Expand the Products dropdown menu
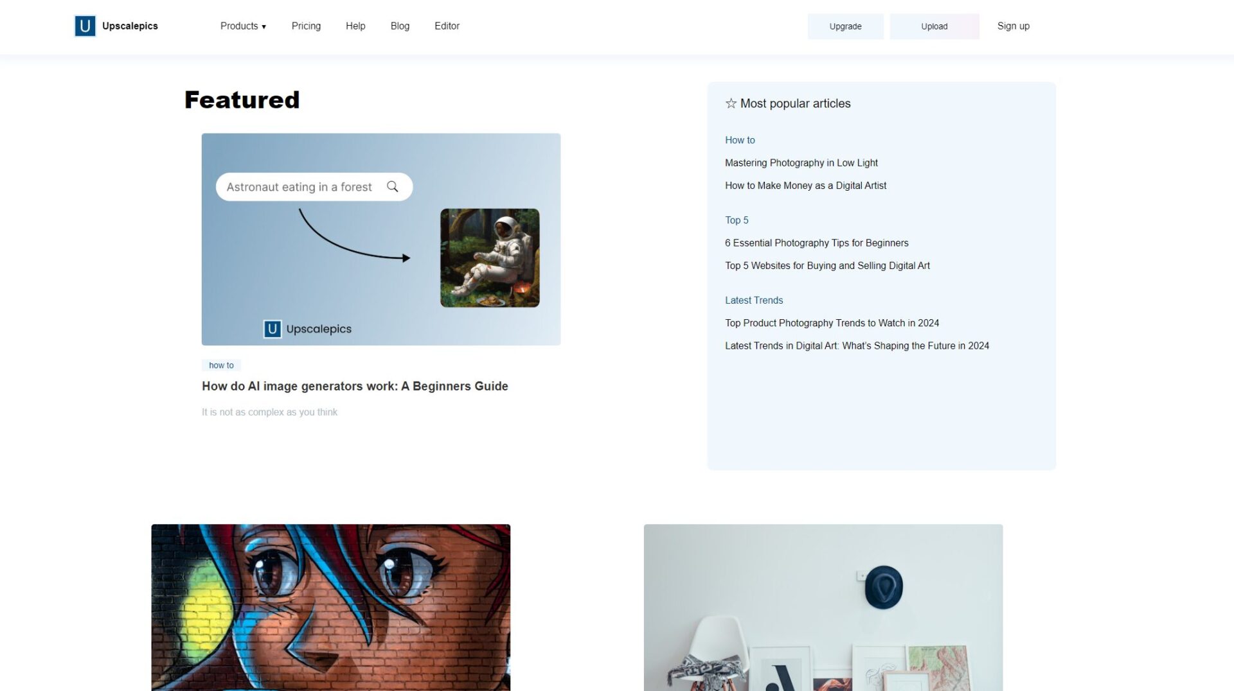This screenshot has width=1234, height=691. pos(243,26)
